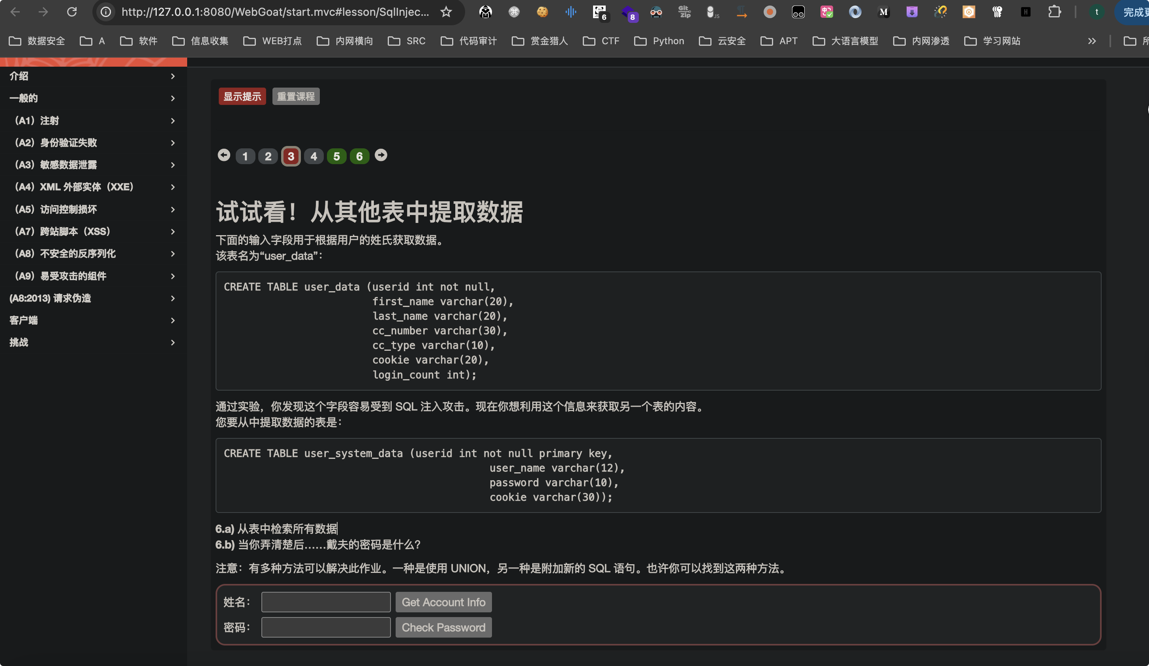Go to lesson page 4
The width and height of the screenshot is (1149, 666).
[314, 156]
